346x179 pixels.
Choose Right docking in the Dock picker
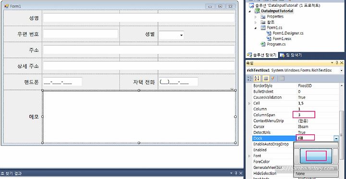pyautogui.click(x=335, y=156)
